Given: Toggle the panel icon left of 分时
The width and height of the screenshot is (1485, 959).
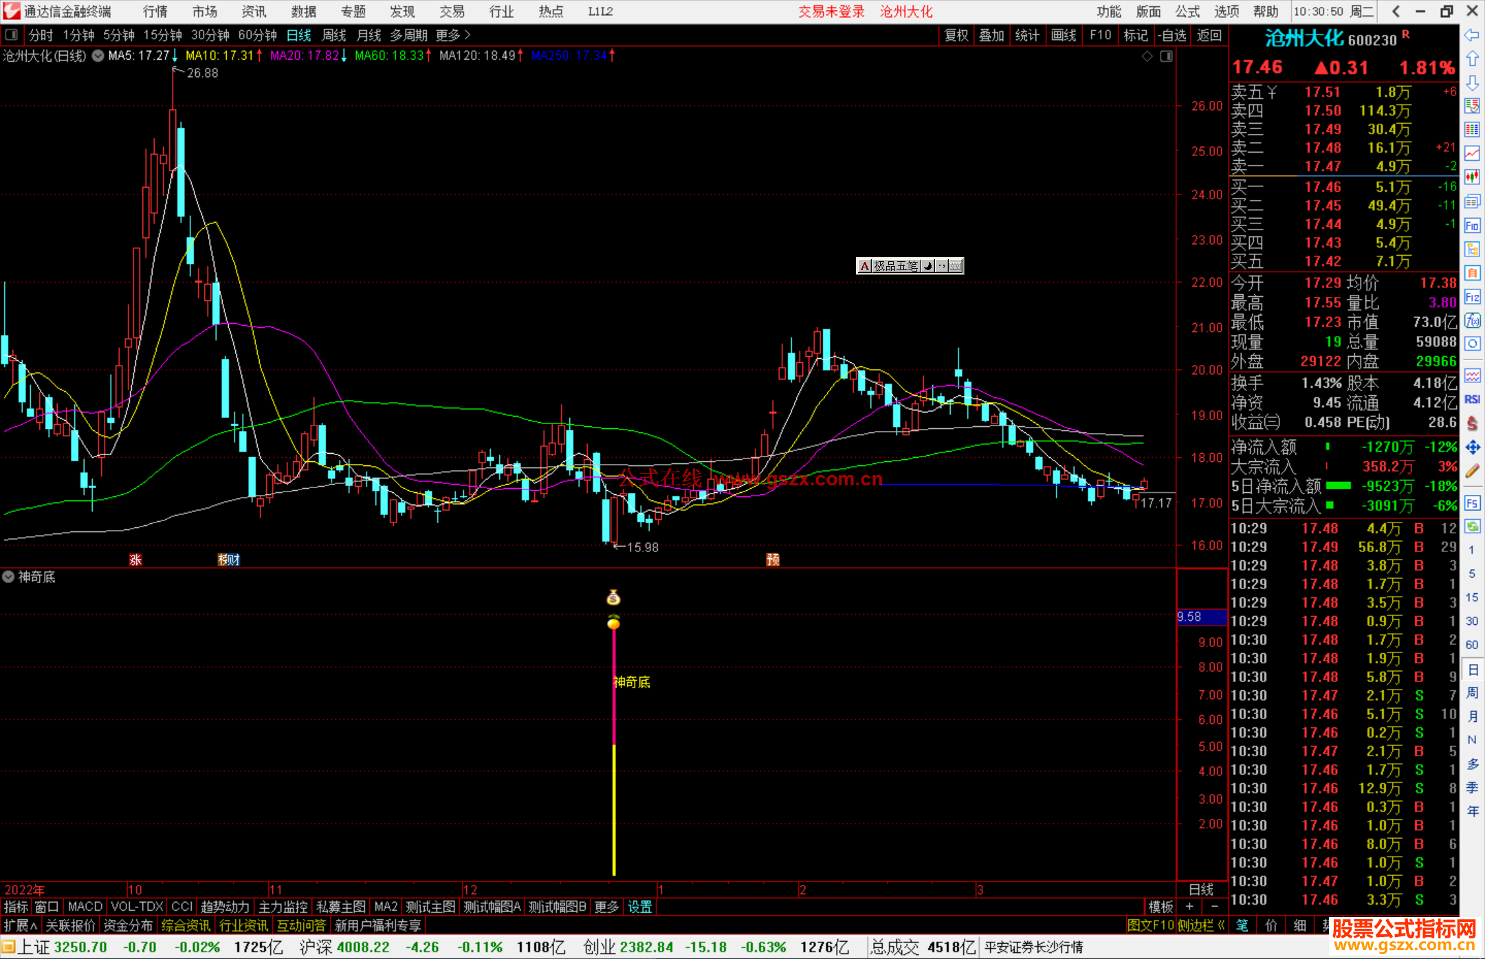Looking at the screenshot, I should 11,34.
